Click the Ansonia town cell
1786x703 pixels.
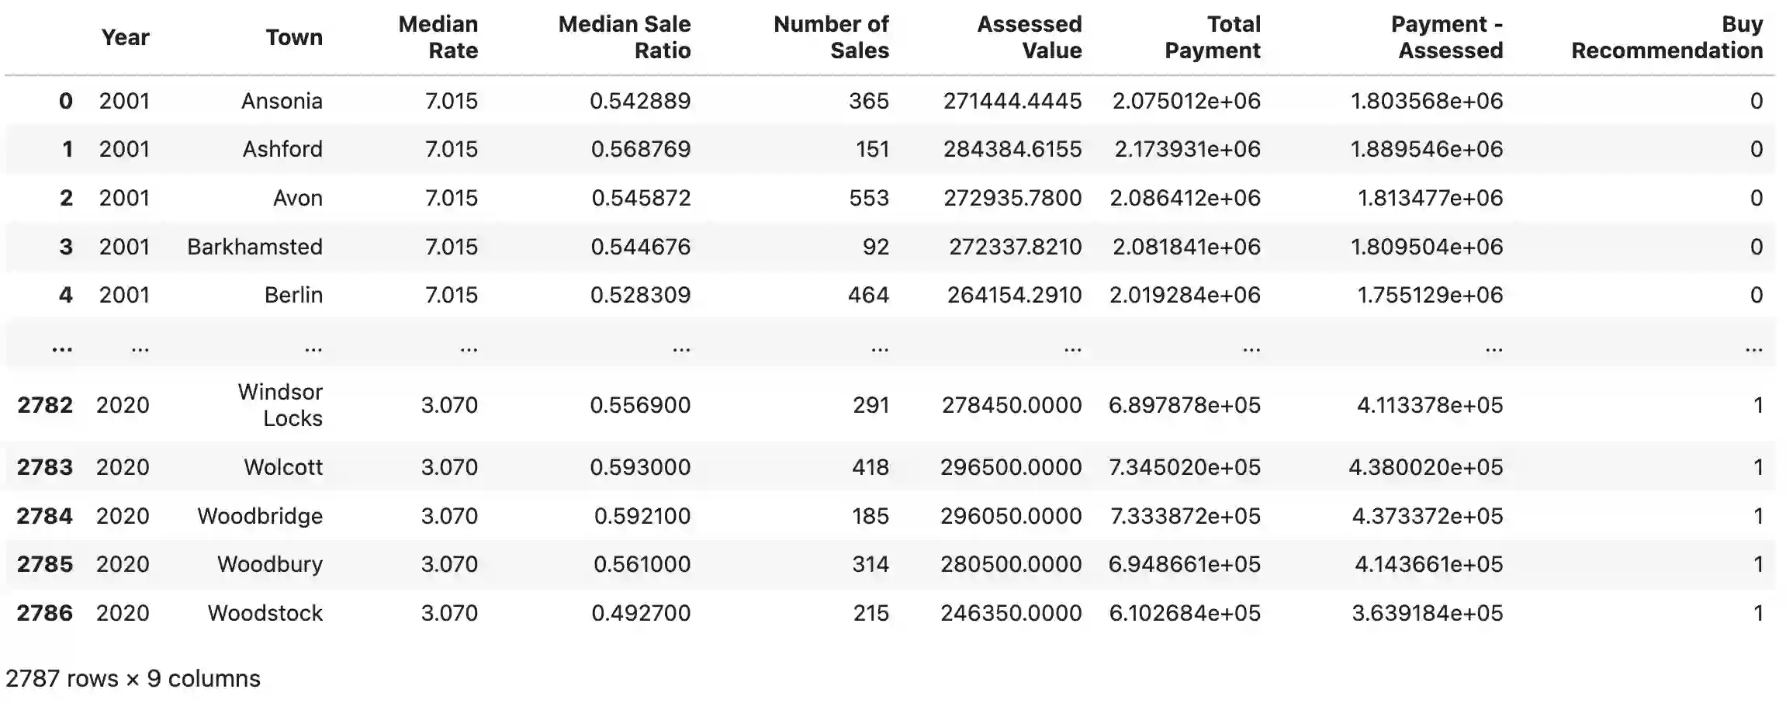(282, 101)
